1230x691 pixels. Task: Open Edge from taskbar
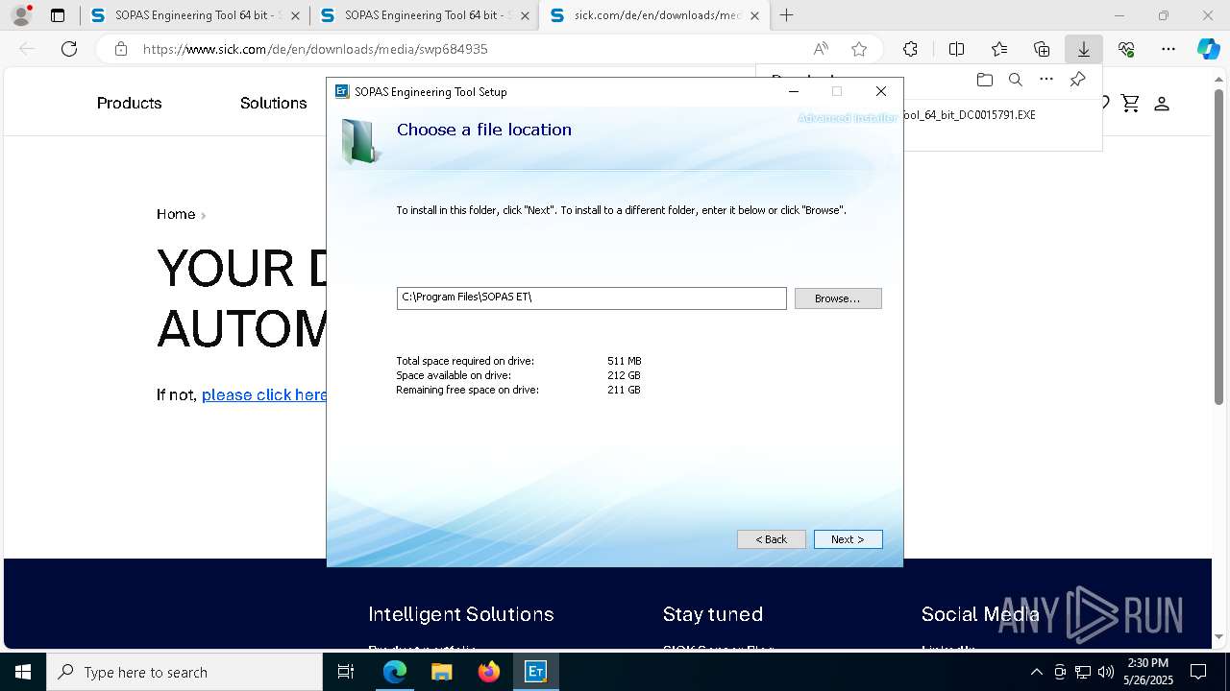[395, 672]
